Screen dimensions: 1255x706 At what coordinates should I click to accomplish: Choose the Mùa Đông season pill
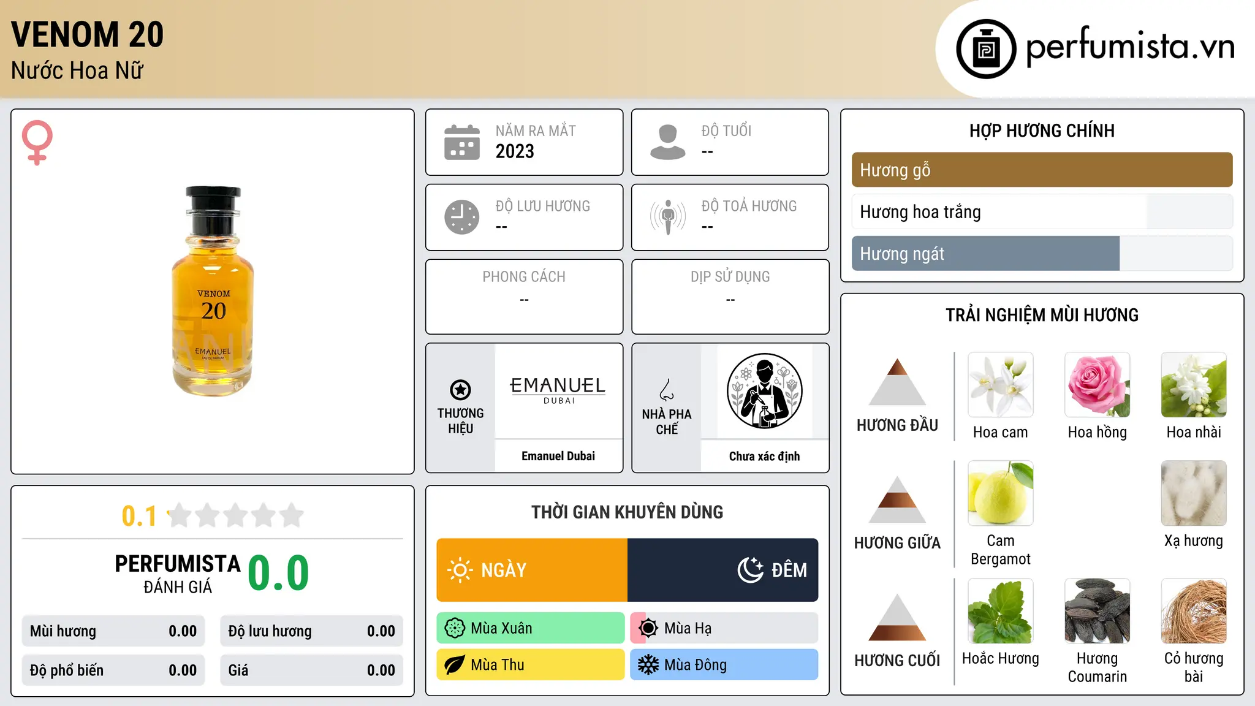point(724,665)
